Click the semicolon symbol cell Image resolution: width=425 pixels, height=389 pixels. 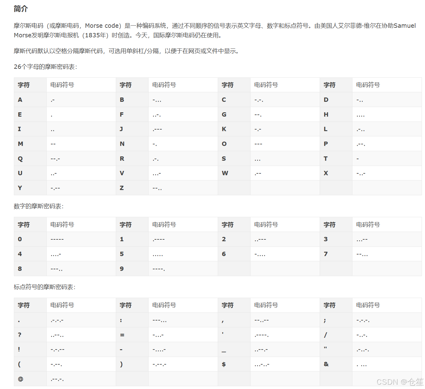[x=336, y=320]
